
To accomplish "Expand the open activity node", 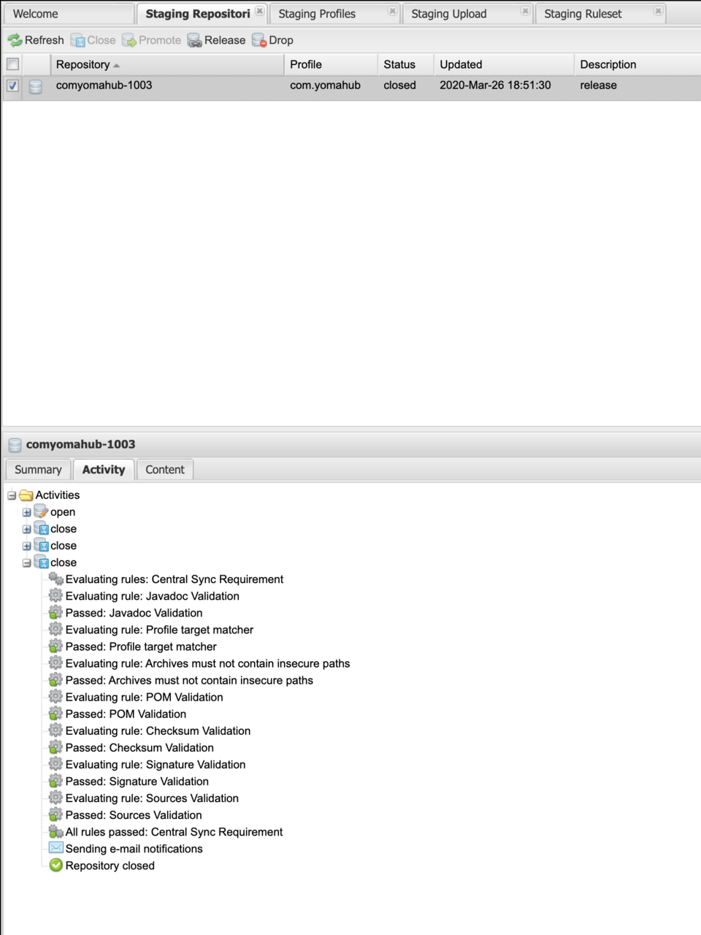I will (26, 512).
